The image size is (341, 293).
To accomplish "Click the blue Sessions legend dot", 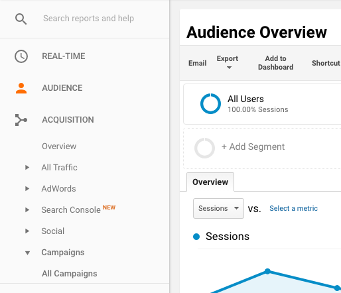I will click(196, 237).
